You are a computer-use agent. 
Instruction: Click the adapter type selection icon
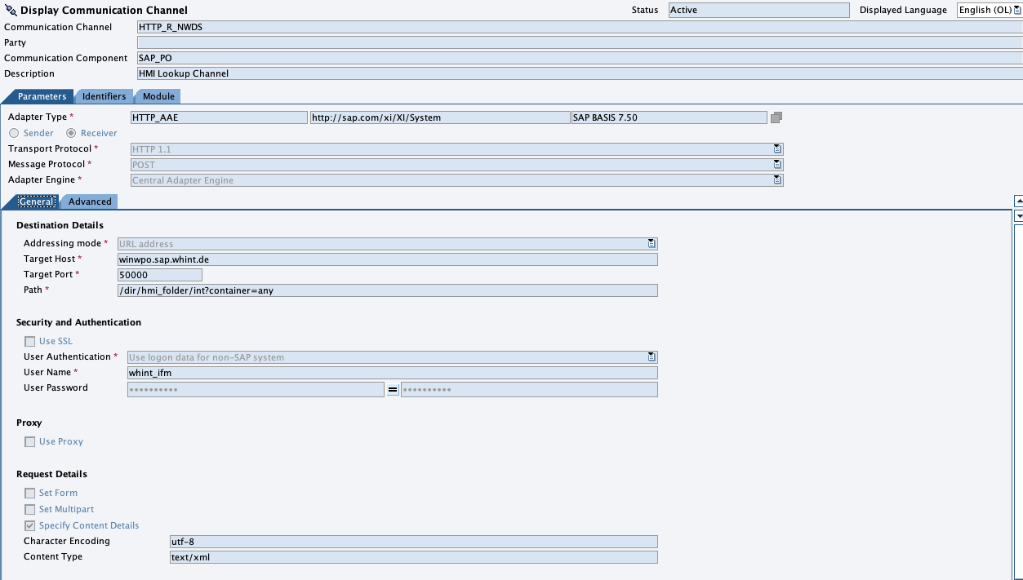tap(776, 117)
